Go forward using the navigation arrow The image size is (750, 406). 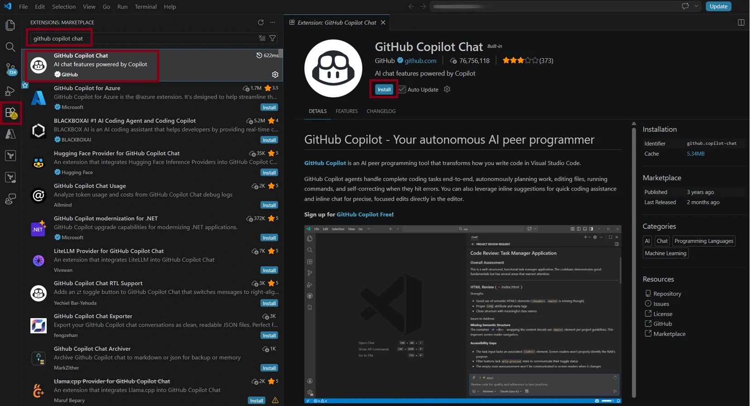[423, 6]
